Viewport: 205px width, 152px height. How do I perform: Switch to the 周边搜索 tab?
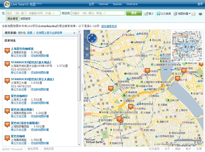tap(12, 19)
